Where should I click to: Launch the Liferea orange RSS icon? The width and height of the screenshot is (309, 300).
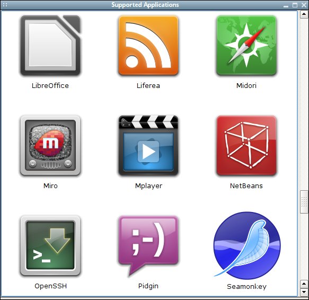pos(148,46)
